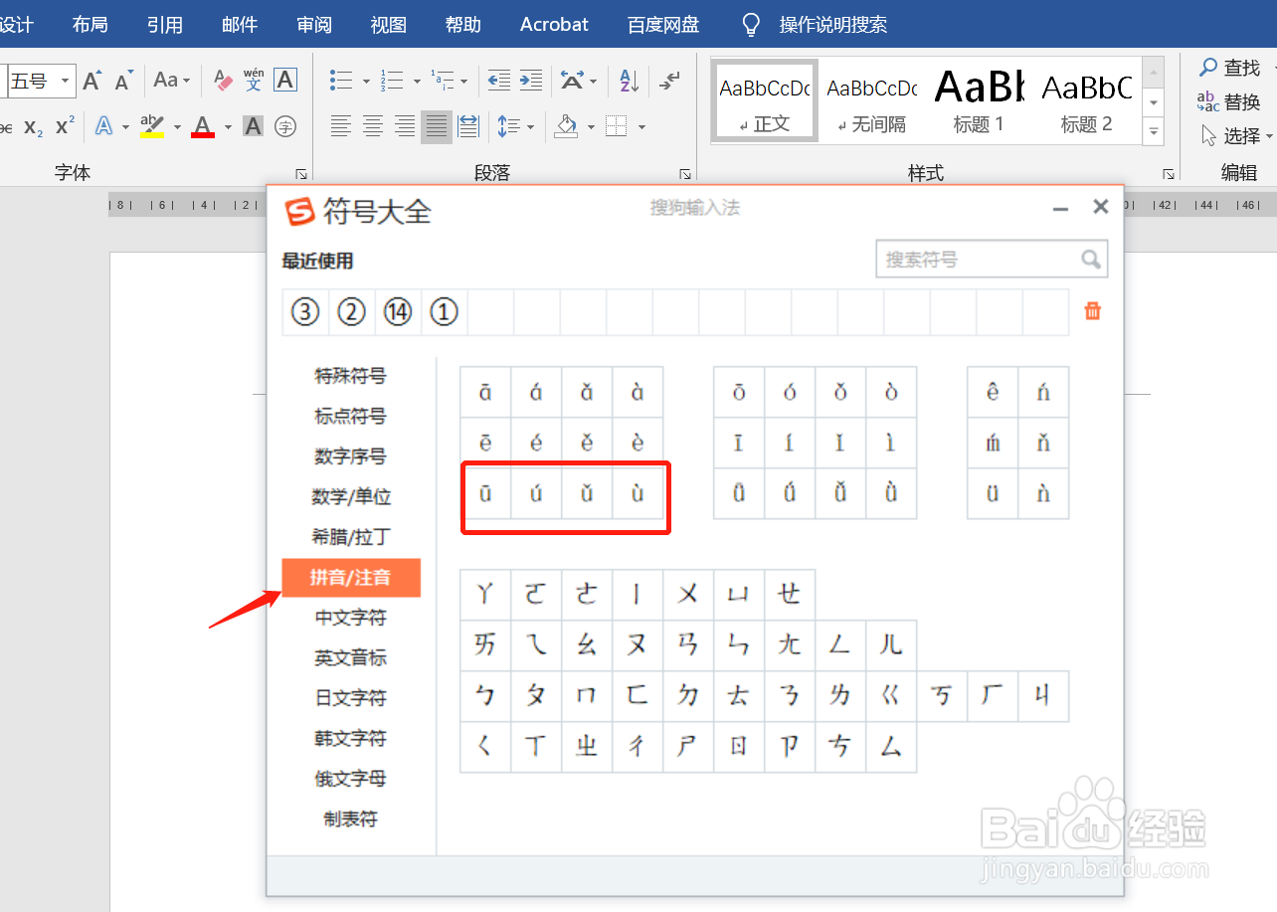Viewport: 1277px width, 912px height.
Task: Click the phonetic guide (拼音指南) icon
Action: (x=254, y=80)
